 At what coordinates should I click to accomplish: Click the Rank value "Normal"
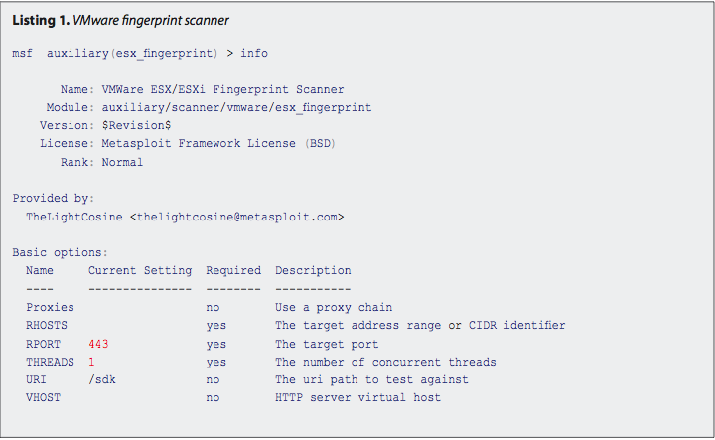(122, 162)
